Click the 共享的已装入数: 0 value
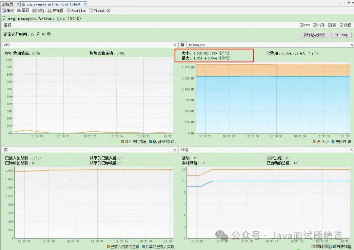Viewport: 354px width, 250px height. coord(106,158)
